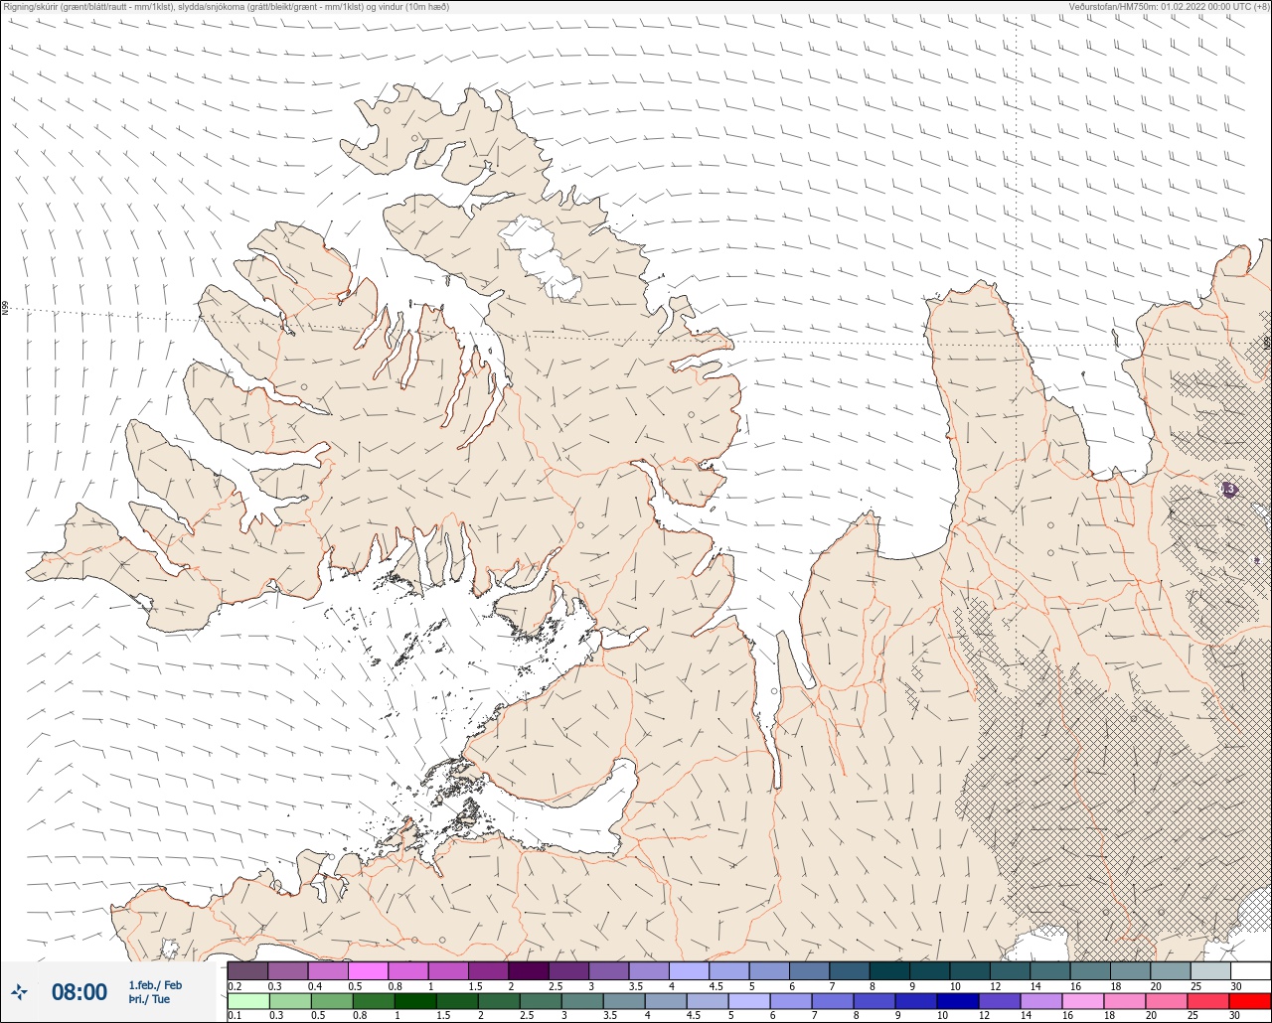Viewport: 1272px width, 1023px height.
Task: Click the compass star icon beside 08:00
Action: [19, 991]
